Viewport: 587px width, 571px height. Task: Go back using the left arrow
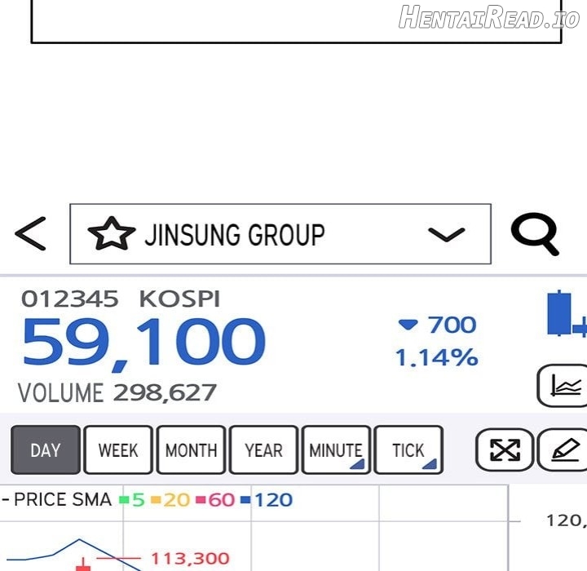pyautogui.click(x=30, y=234)
